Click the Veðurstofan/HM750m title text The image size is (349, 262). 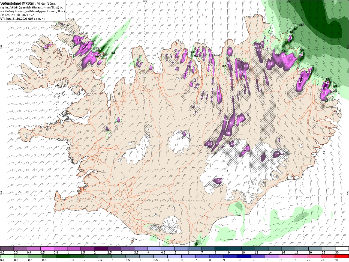pos(17,3)
